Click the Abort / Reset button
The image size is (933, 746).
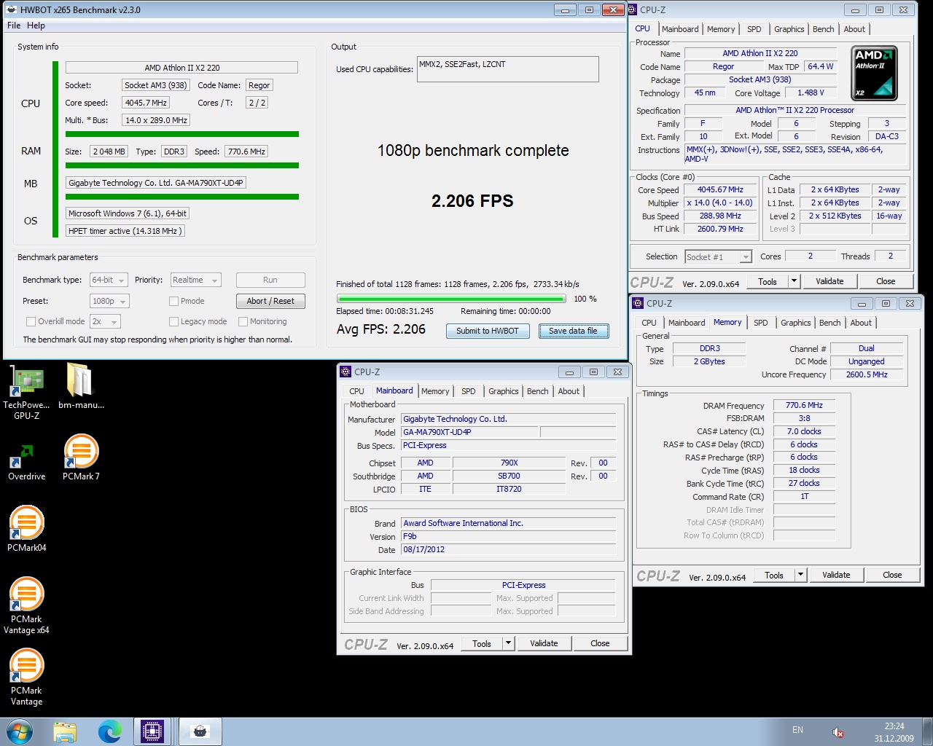point(270,301)
